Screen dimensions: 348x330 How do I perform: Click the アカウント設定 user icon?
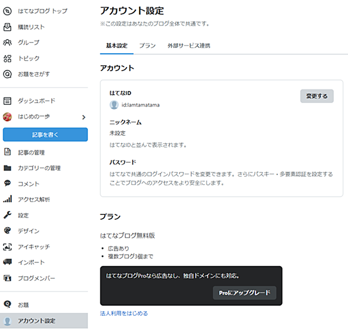tap(7, 321)
